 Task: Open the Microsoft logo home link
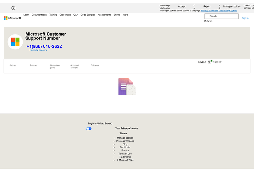tap(12, 18)
